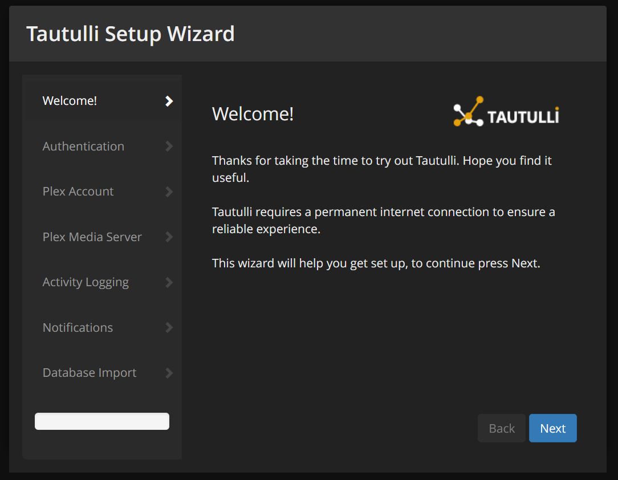
Task: Click the Welcome! heading text
Action: click(253, 114)
